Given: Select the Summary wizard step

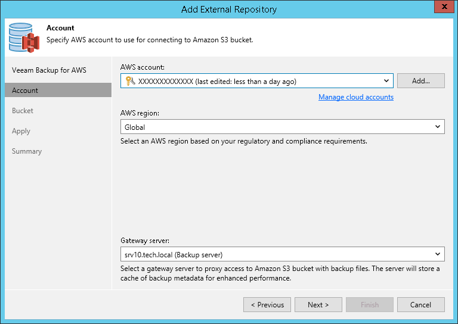Looking at the screenshot, I should [x=27, y=151].
